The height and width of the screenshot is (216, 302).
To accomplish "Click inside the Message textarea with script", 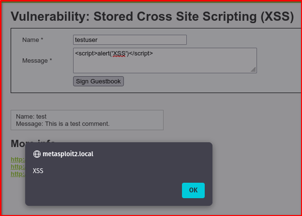I will point(165,60).
